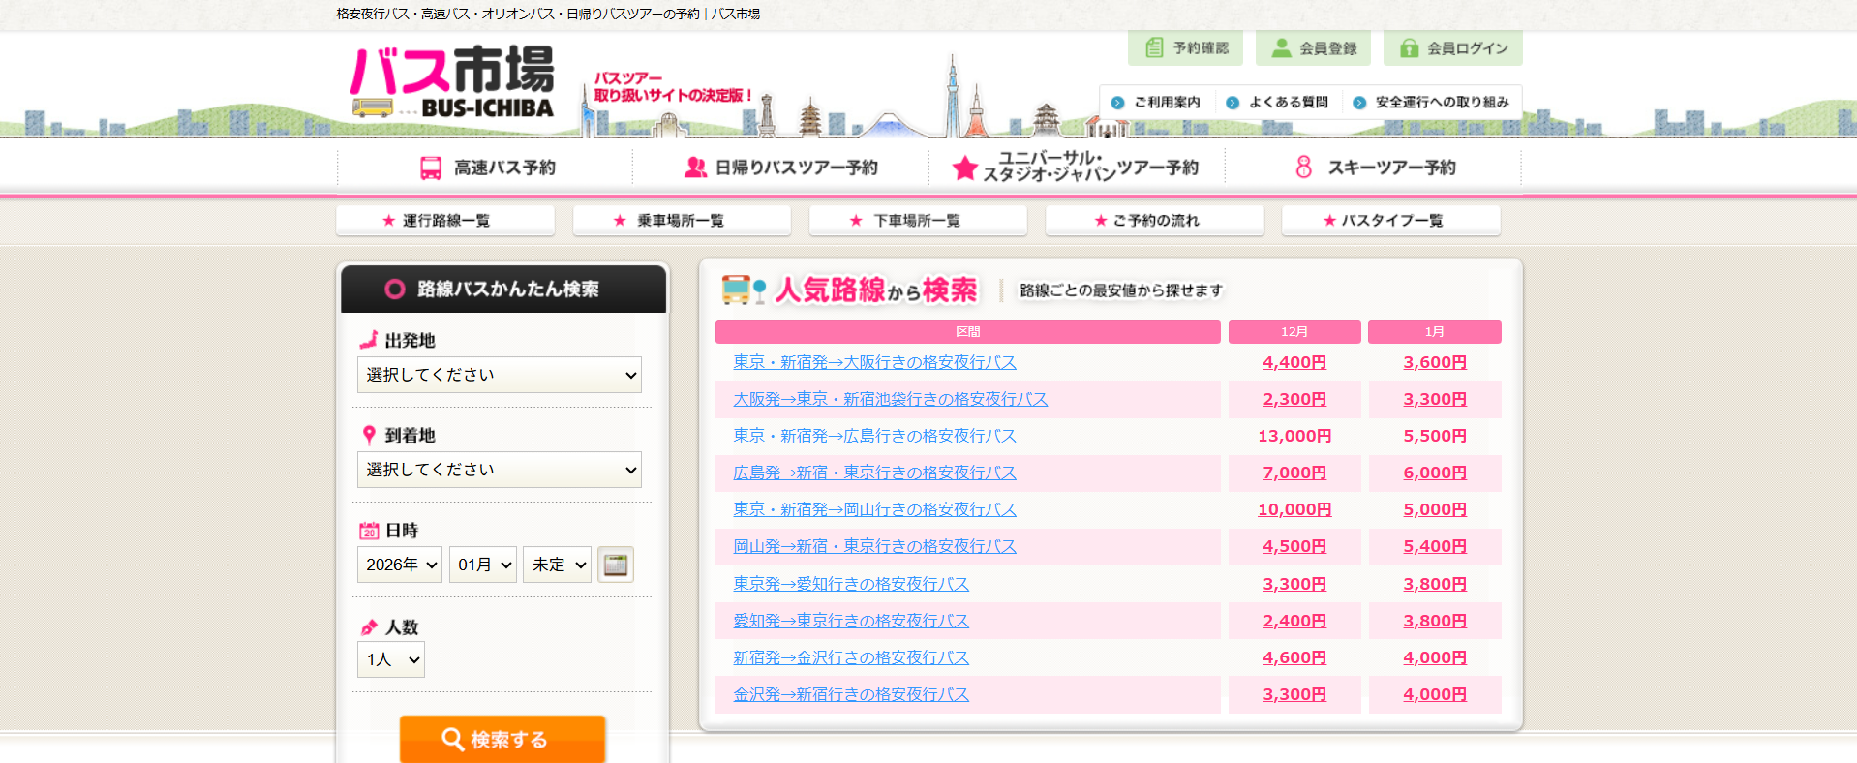Open 安全運行への取り組み safety page

(x=1431, y=103)
